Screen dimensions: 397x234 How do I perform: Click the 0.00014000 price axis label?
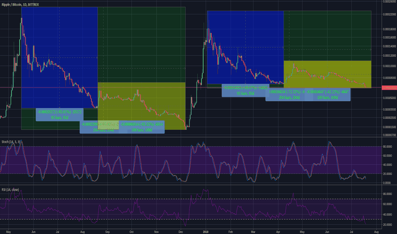pyautogui.click(x=389, y=46)
